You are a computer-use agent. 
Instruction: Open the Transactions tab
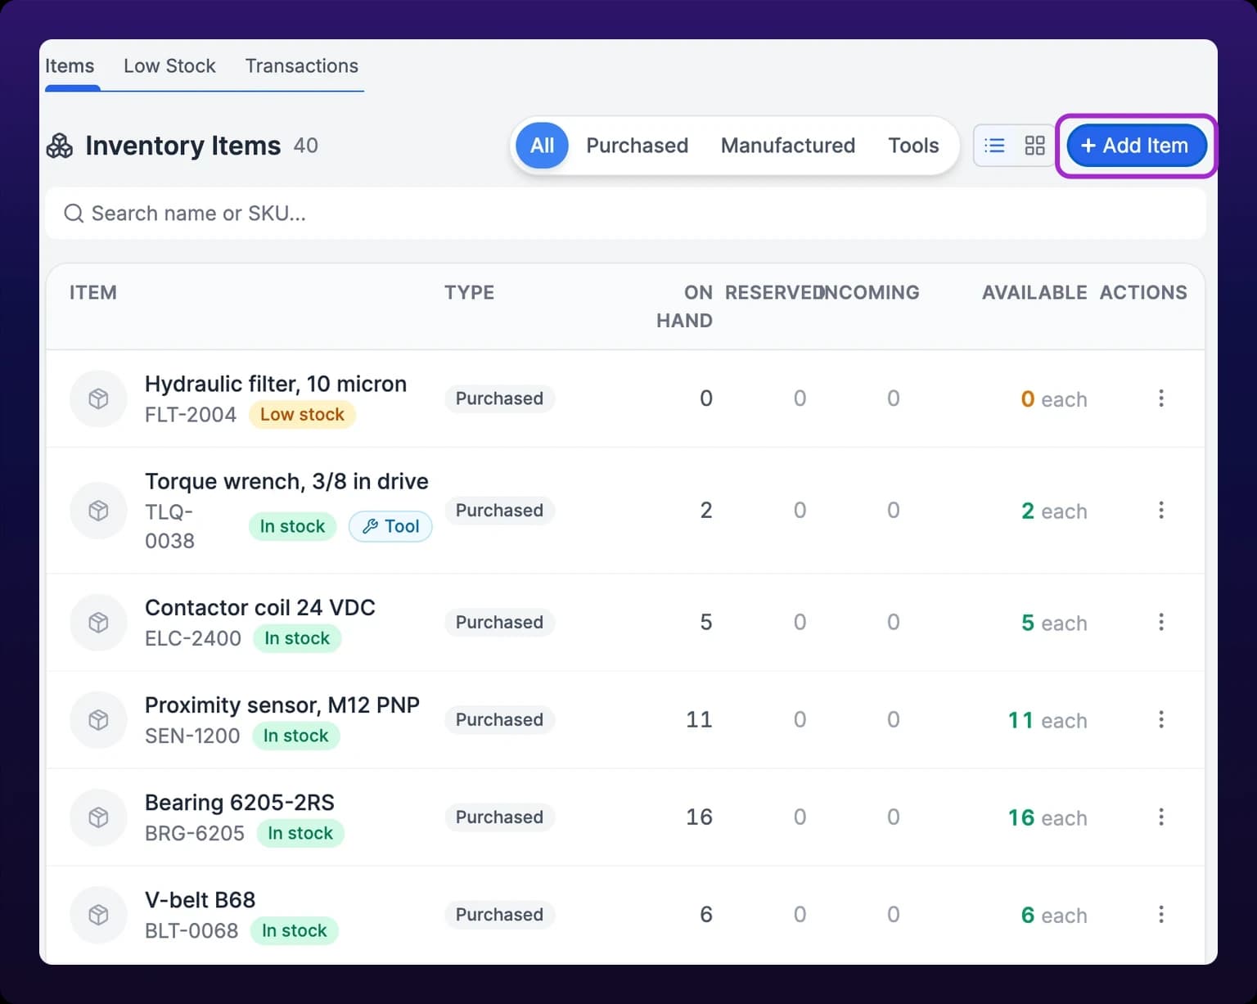point(302,66)
